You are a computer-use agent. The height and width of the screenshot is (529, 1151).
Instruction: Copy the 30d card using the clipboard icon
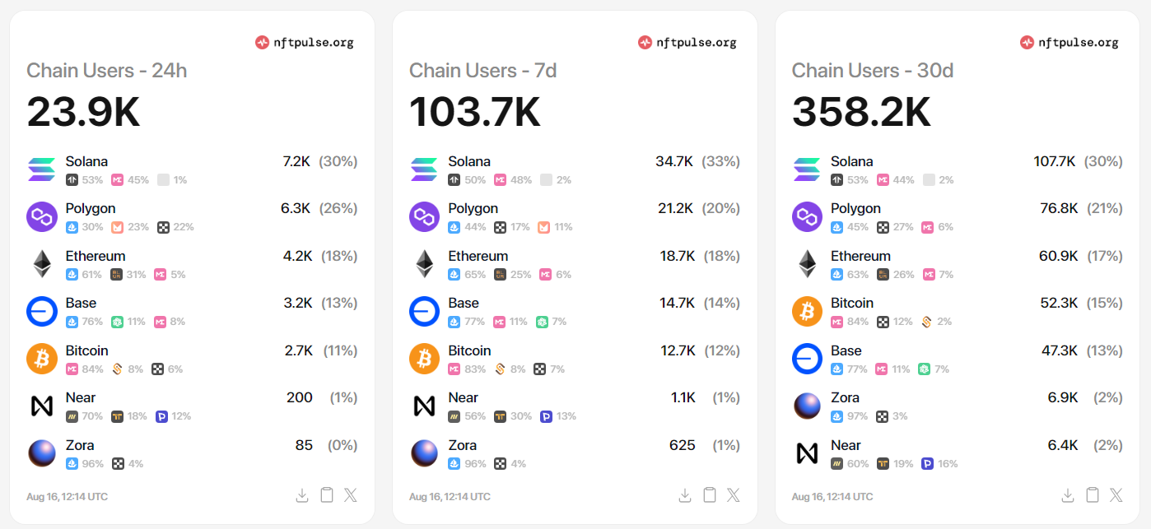[1092, 494]
